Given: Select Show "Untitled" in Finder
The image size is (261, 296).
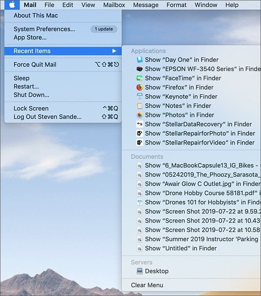Looking at the screenshot, I should 191,249.
